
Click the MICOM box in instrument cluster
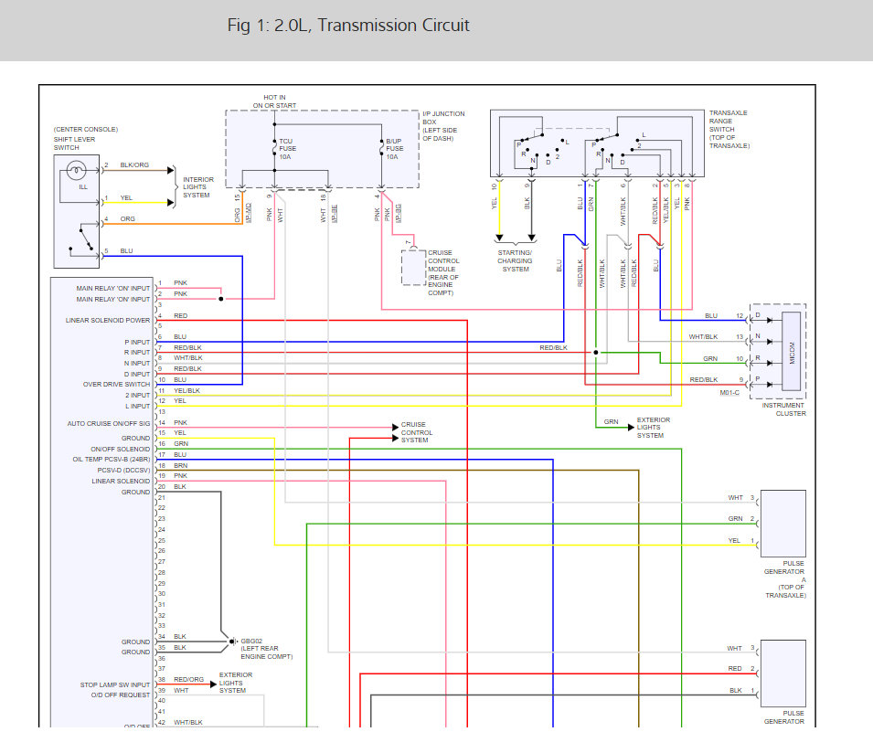point(791,352)
